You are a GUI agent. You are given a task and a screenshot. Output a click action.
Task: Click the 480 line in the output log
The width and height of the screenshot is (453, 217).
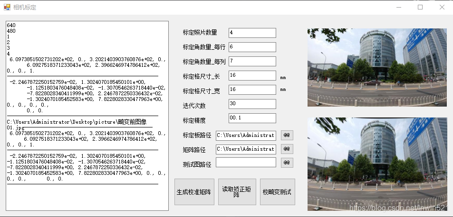coord(11,31)
